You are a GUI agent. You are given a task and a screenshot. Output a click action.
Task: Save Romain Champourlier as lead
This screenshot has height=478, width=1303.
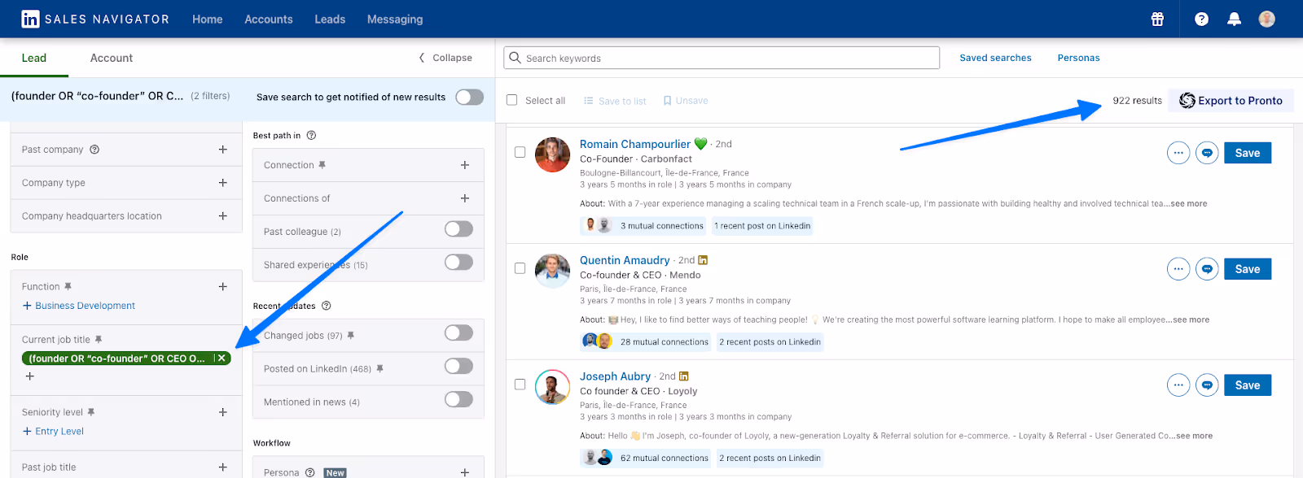[1248, 153]
